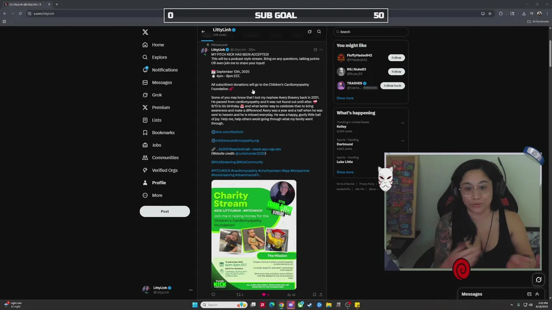This screenshot has width=552, height=310.
Task: Open the Luke Little trending topic
Action: 345,162
